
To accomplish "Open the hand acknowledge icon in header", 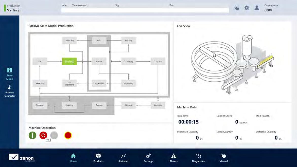I will (237, 8).
